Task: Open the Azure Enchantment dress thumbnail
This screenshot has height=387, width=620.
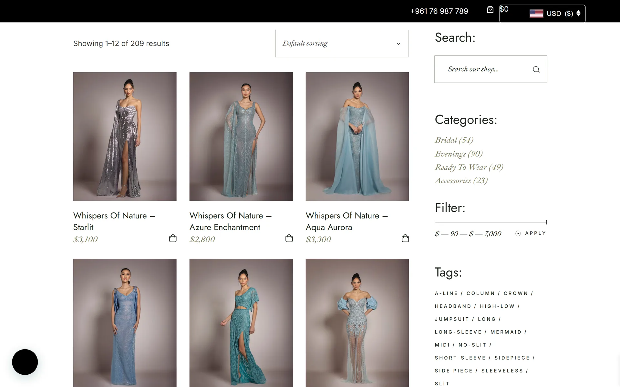Action: [x=241, y=136]
